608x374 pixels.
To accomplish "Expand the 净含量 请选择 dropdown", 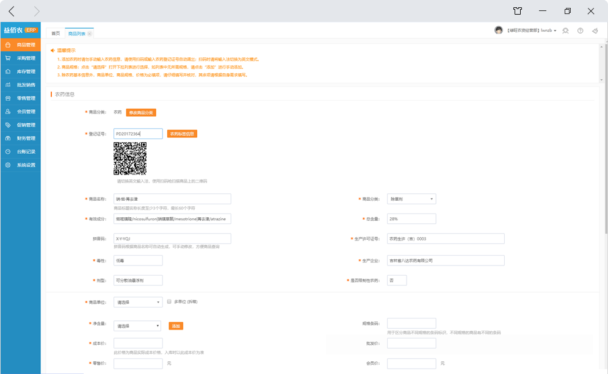I will pyautogui.click(x=138, y=326).
